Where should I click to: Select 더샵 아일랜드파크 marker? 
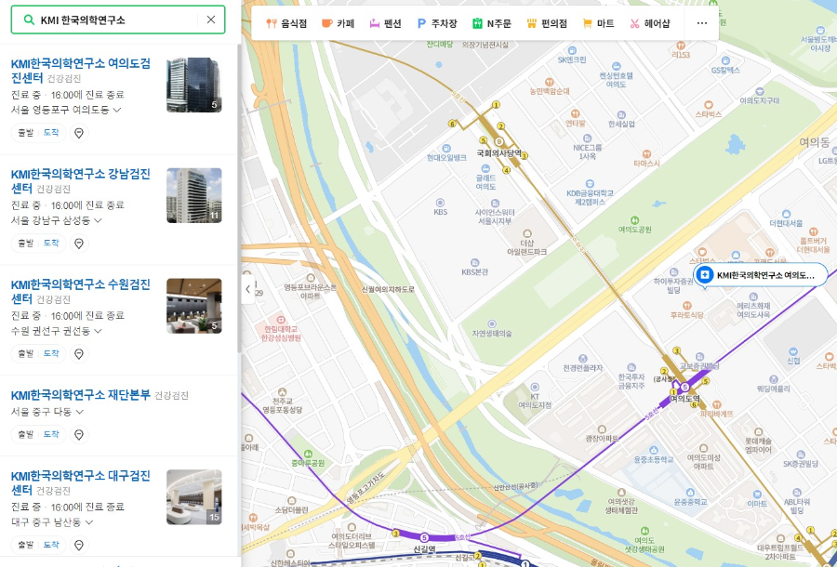(527, 243)
